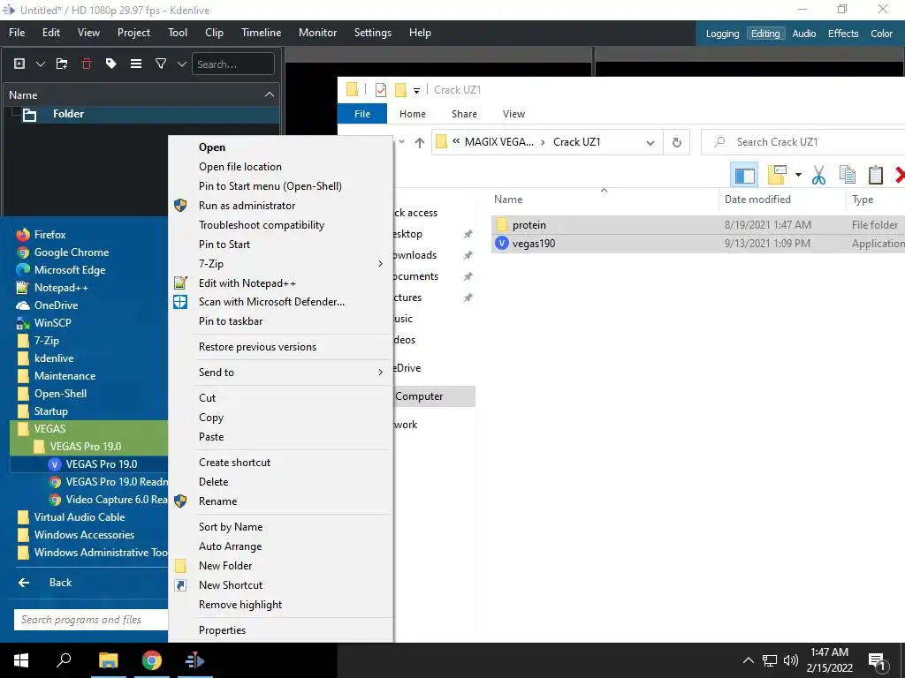Open the Tags panel icon in bin
Viewport: 905px width, 678px height.
(x=110, y=64)
